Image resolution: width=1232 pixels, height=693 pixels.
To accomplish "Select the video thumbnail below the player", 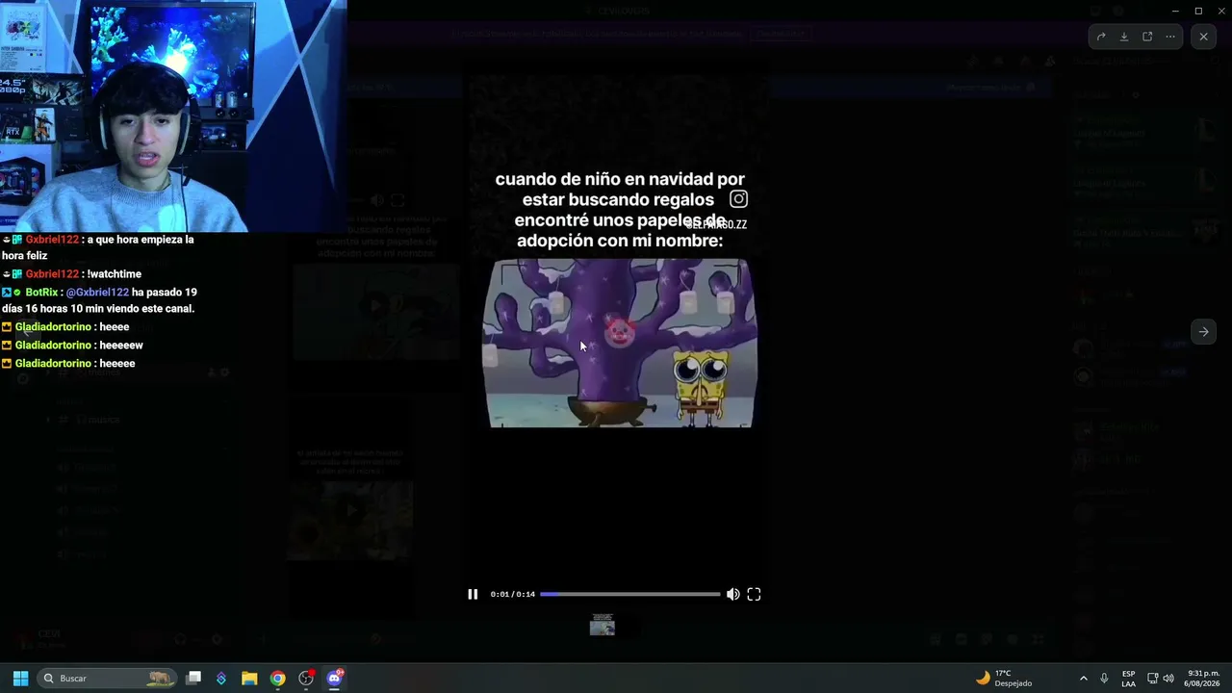I will (x=603, y=627).
